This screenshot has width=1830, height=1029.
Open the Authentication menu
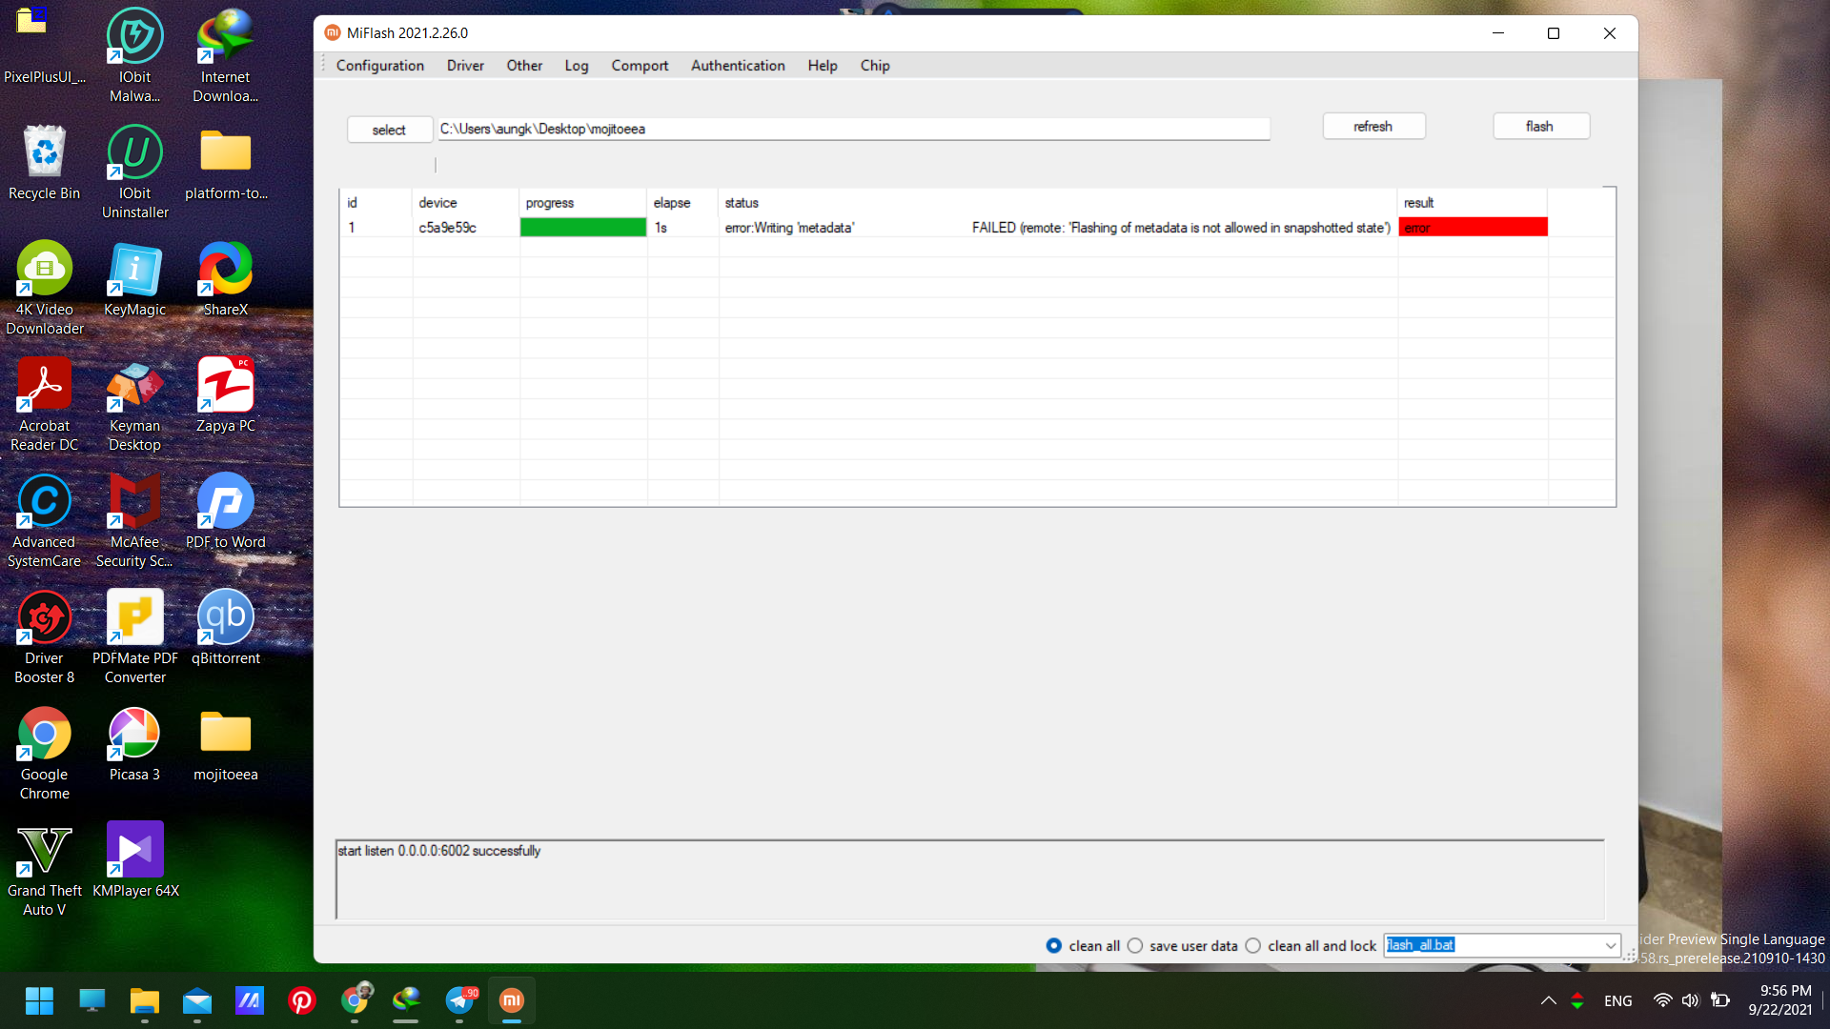pyautogui.click(x=738, y=65)
